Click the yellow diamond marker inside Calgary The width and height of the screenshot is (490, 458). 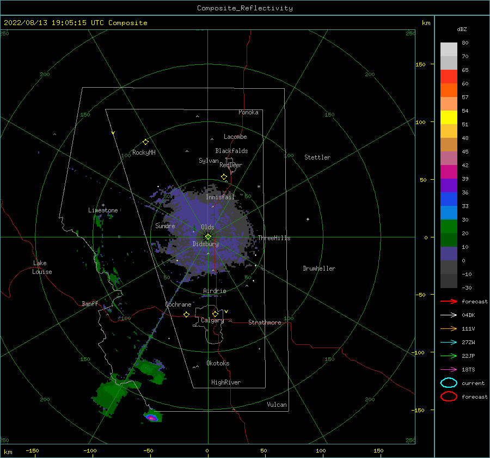pyautogui.click(x=215, y=314)
